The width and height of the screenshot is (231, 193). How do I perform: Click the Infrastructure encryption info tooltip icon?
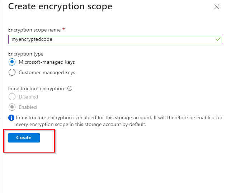[70, 88]
